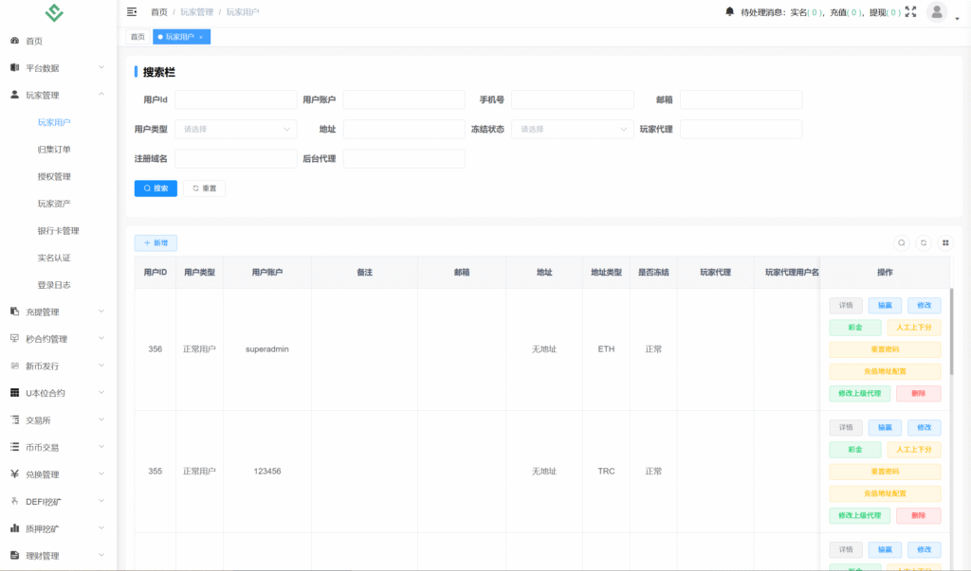Click the notification bell icon

(729, 12)
